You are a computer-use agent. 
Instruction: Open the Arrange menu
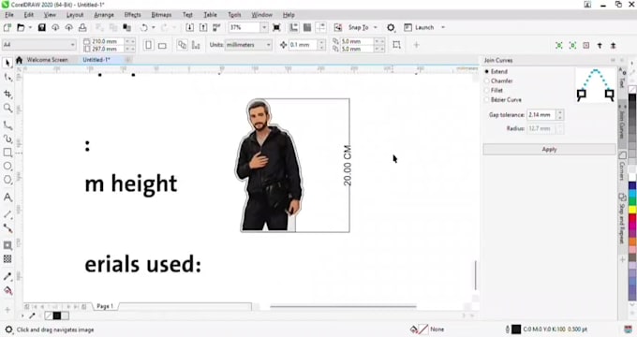[104, 15]
